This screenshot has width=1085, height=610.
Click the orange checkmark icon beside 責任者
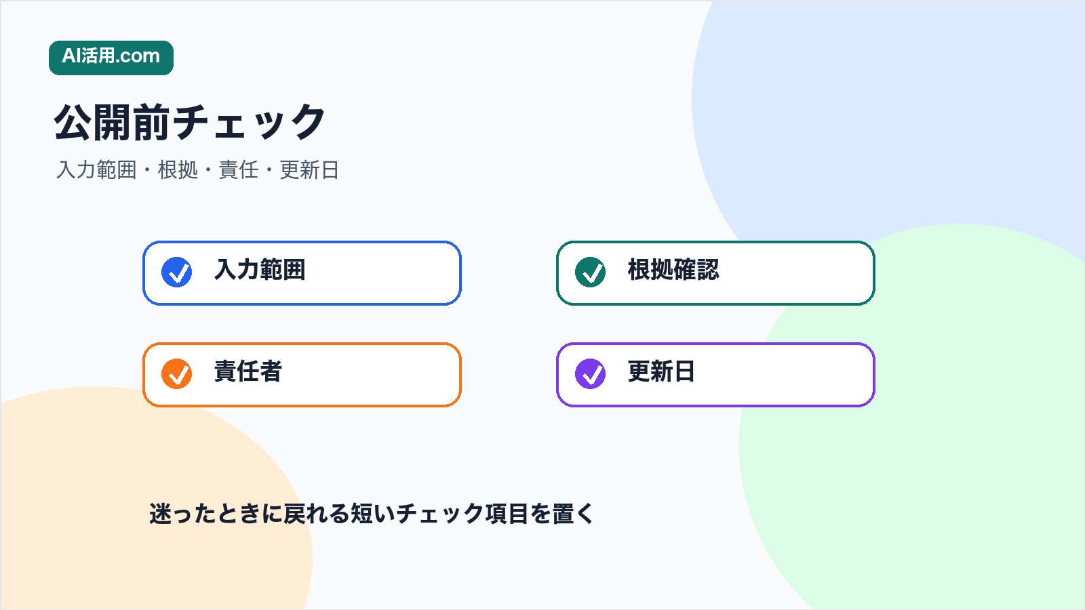click(x=177, y=374)
